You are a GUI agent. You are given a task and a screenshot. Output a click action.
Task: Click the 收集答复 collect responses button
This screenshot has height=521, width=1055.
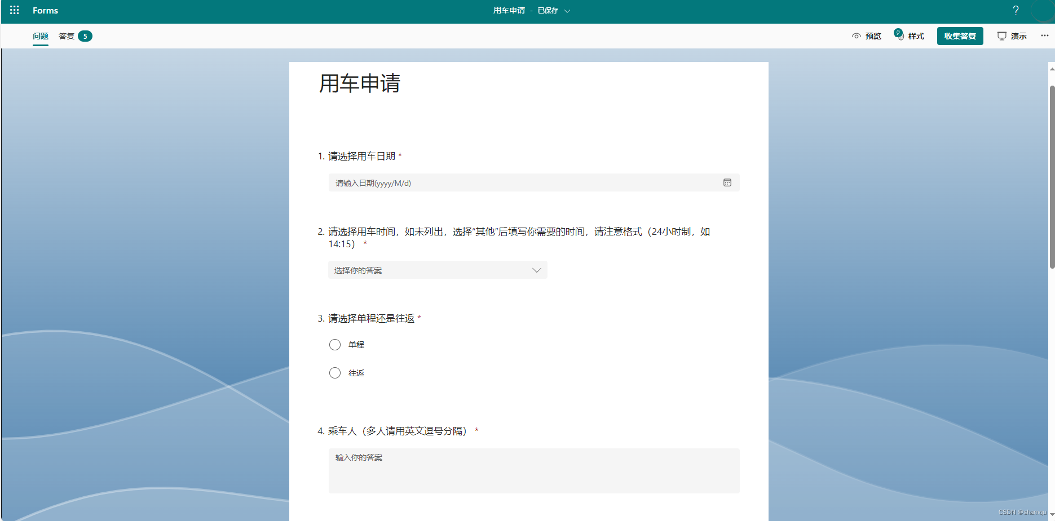point(960,35)
